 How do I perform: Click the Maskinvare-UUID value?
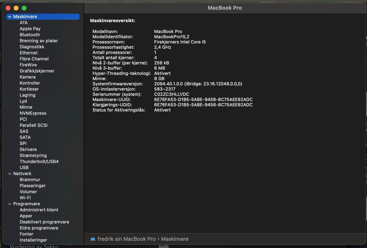[x=203, y=100]
